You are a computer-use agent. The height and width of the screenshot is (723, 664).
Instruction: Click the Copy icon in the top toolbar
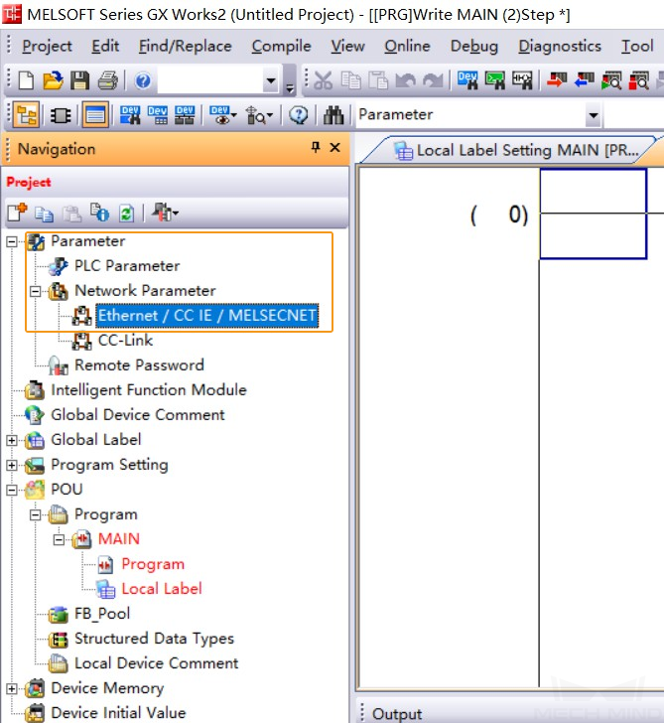click(x=351, y=80)
